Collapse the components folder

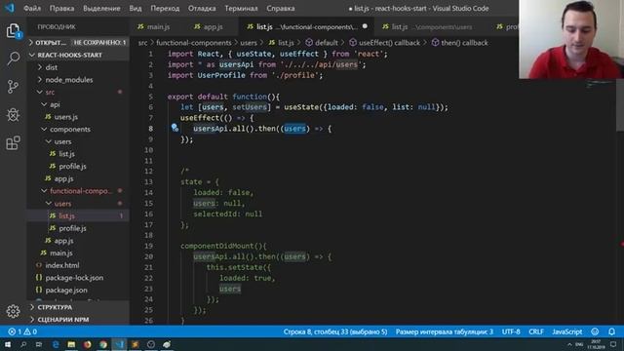coord(70,129)
